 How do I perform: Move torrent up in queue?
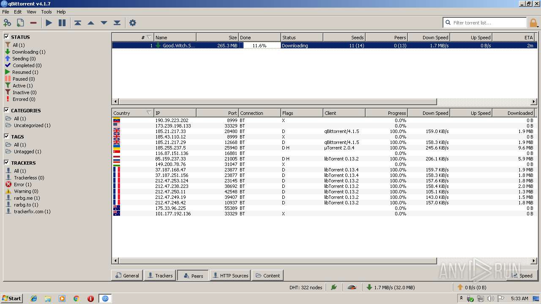tap(91, 23)
